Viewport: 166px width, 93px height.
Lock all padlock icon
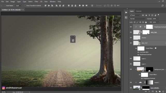coord(146,22)
